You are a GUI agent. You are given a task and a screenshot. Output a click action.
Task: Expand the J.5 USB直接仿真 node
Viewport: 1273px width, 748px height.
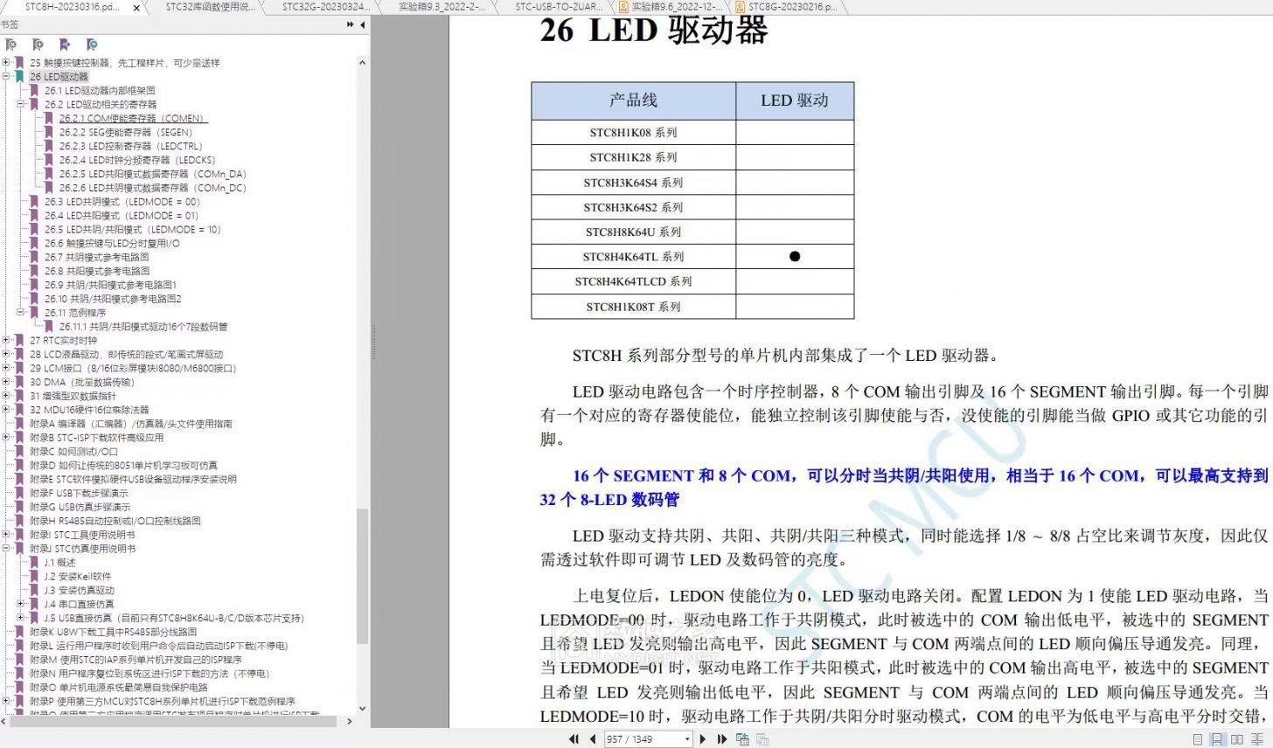[21, 618]
